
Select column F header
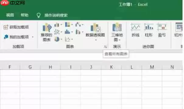[10, 67]
